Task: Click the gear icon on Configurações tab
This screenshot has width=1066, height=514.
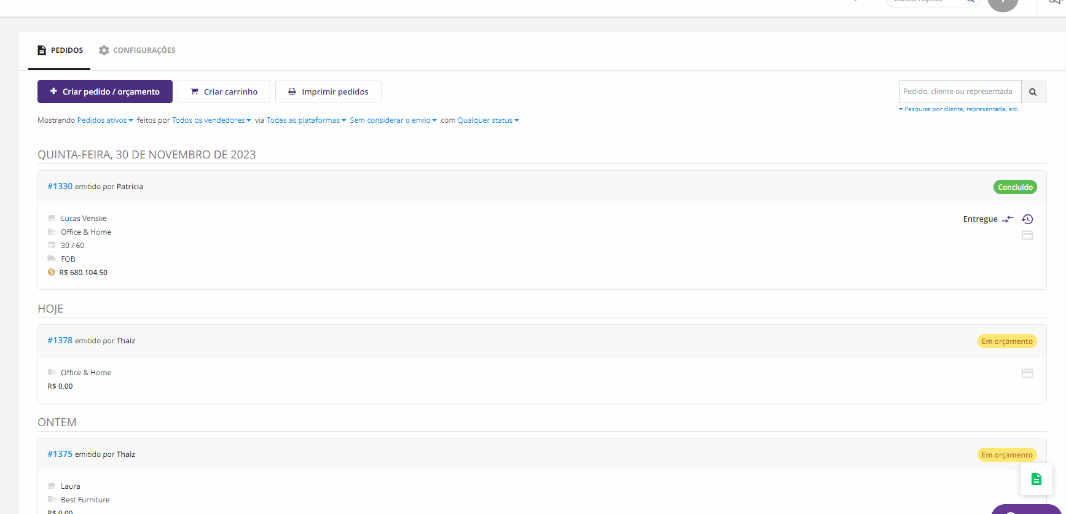Action: [x=104, y=50]
